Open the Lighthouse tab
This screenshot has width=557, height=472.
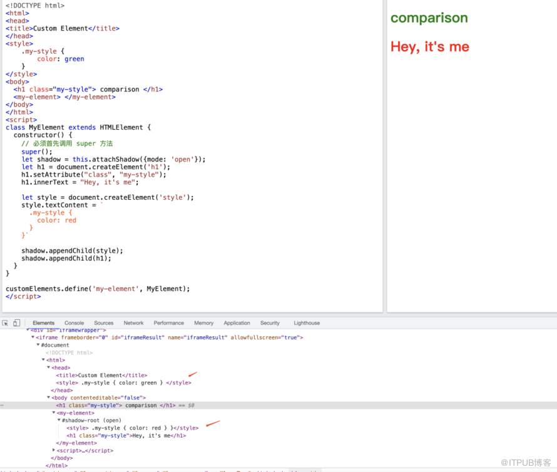[307, 323]
